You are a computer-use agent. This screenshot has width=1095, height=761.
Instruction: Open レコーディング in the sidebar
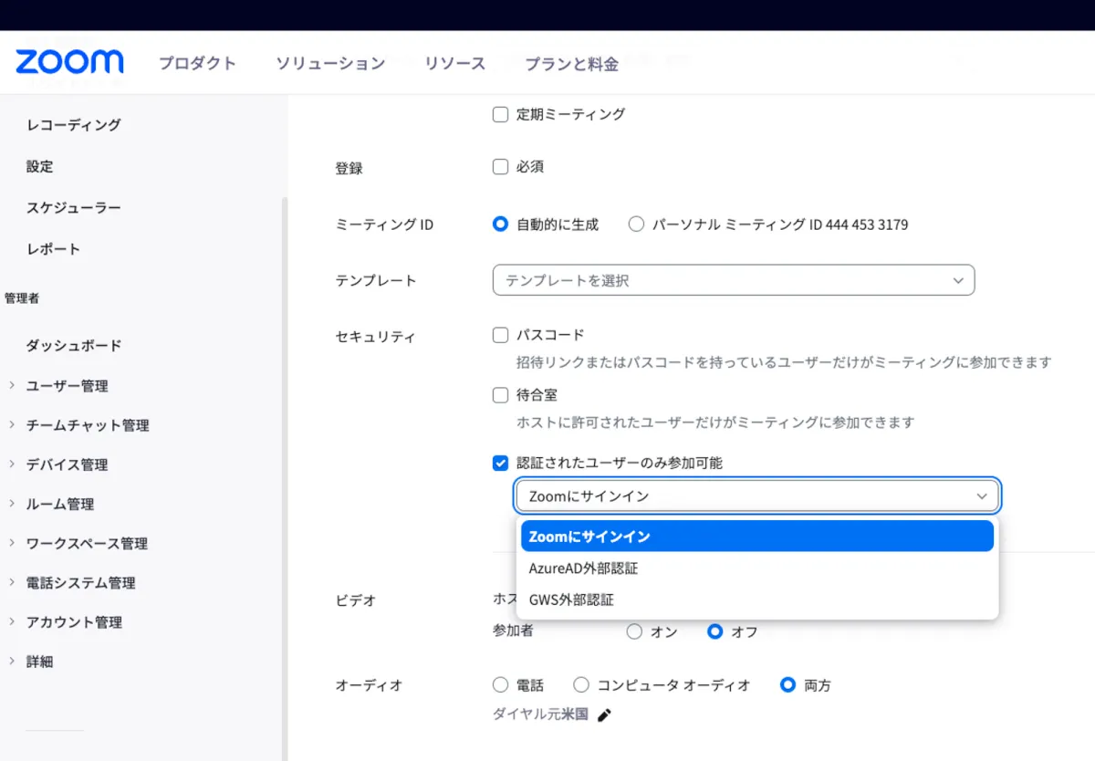pyautogui.click(x=73, y=125)
